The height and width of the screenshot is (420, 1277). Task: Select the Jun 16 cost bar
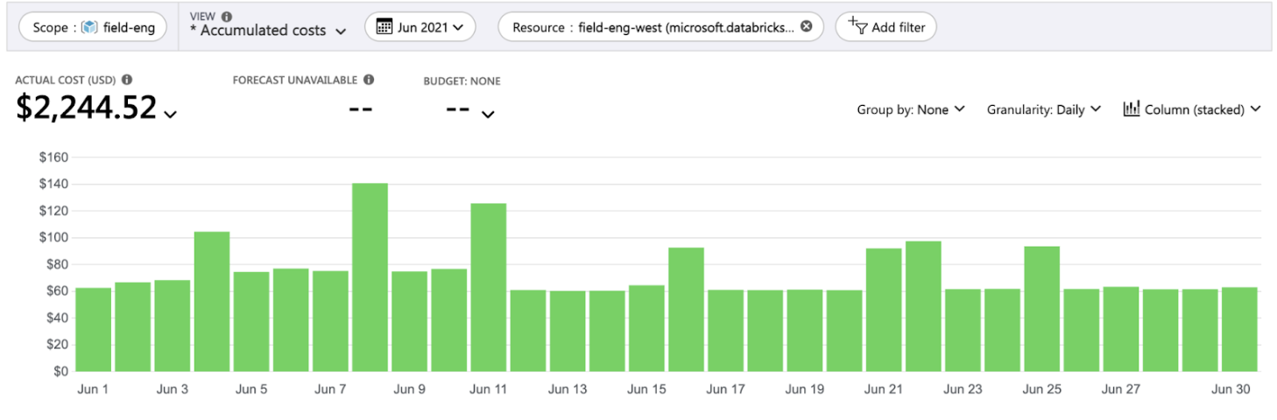coord(686,309)
